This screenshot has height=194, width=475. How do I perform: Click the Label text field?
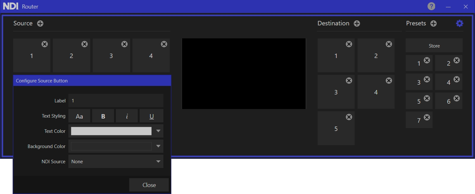pos(116,100)
